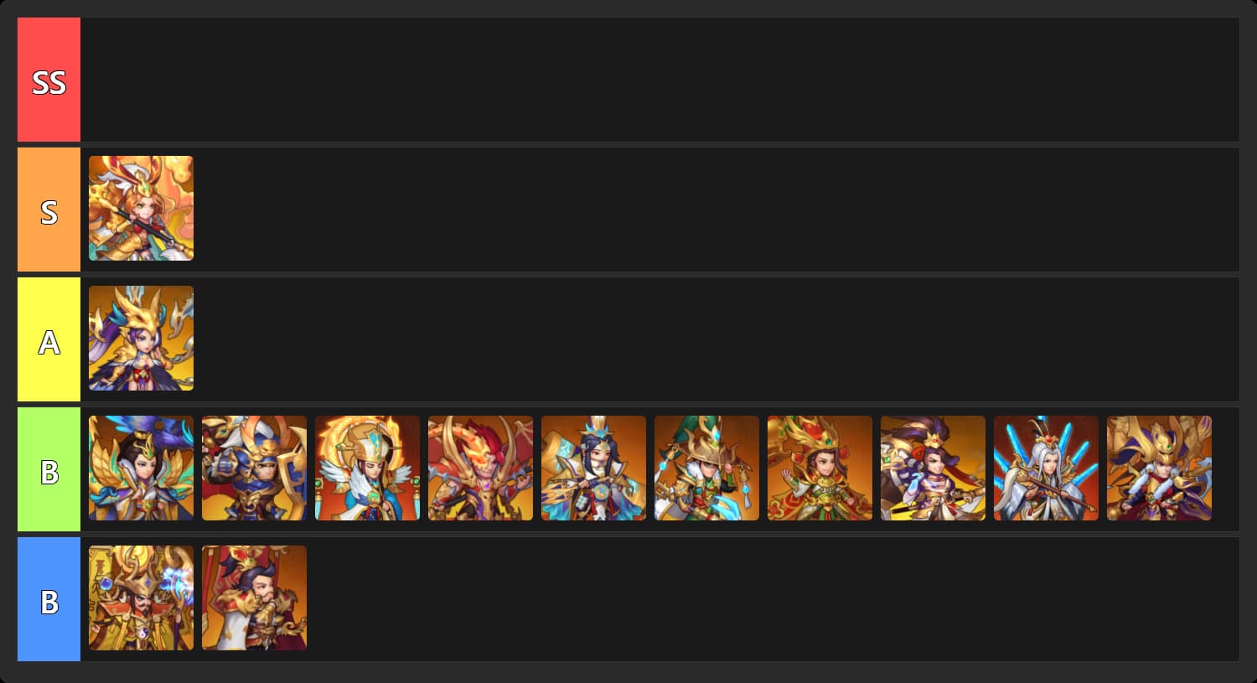Click the purple ponytail heroine with spear
Viewport: 1257px width, 683px height.
click(933, 468)
